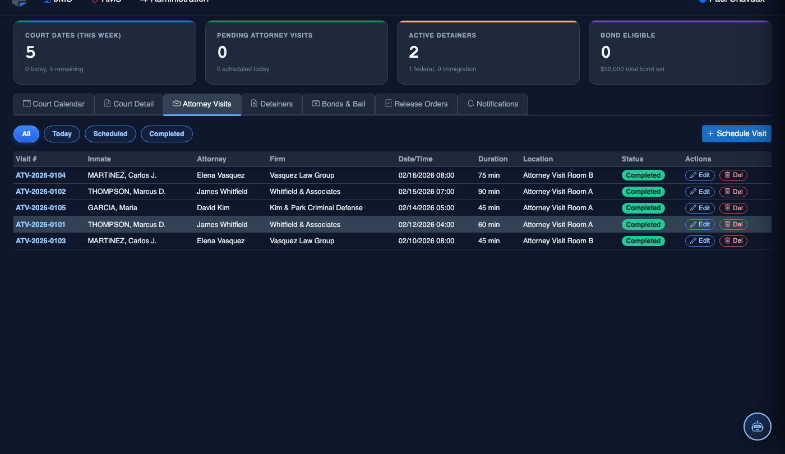Open visit link ATV-2026-0101
Viewport: 785px width, 454px height.
41,225
